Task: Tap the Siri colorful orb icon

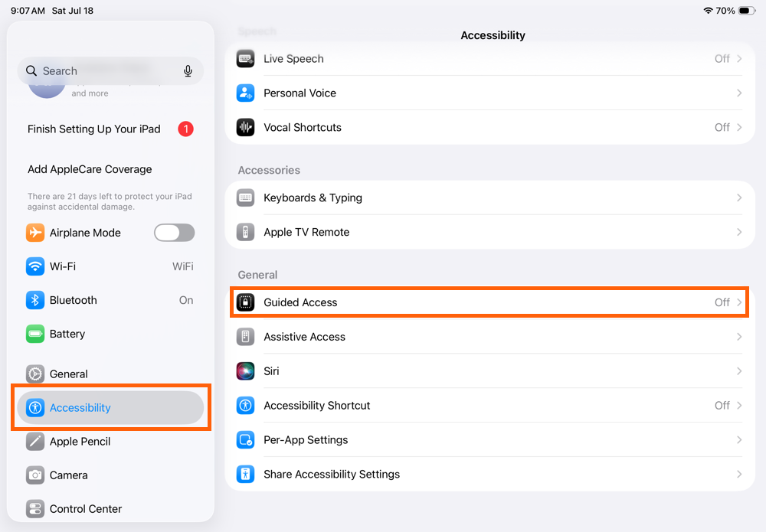Action: 245,371
